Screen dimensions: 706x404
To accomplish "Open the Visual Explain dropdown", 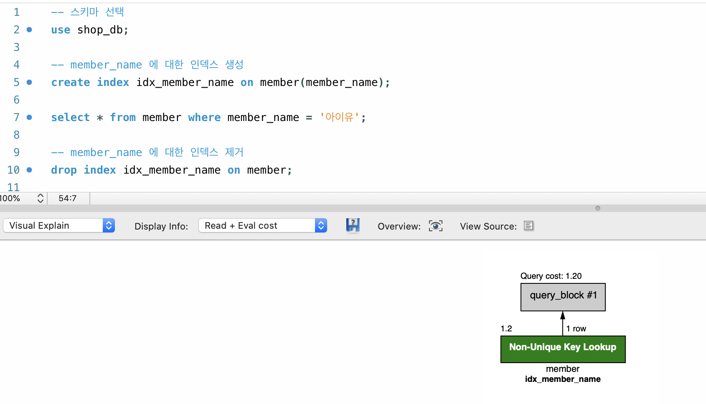I will (x=59, y=226).
